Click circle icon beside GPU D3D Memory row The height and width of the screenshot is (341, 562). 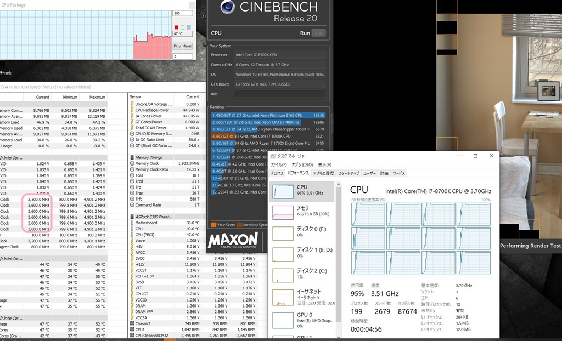[132, 134]
